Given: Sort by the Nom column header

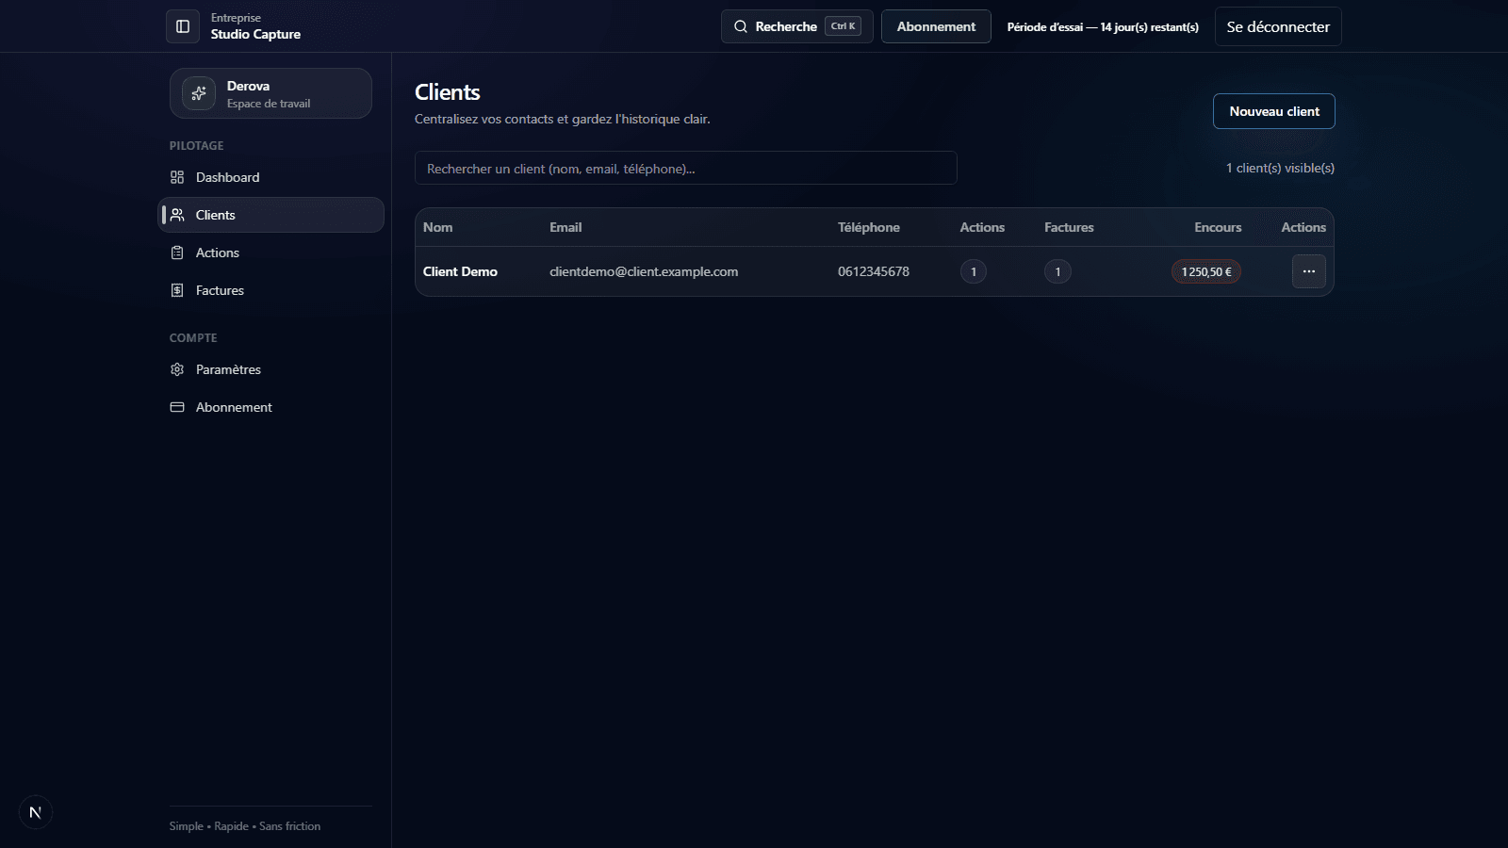Looking at the screenshot, I should 437,227.
